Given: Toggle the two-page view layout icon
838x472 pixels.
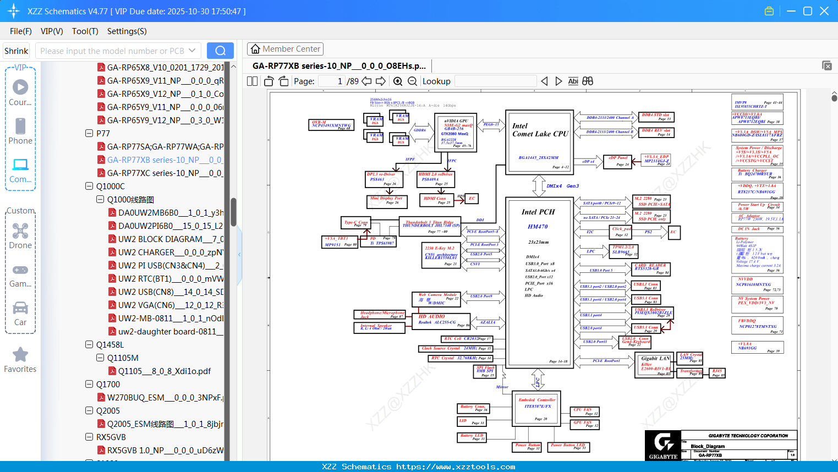Looking at the screenshot, I should [253, 81].
